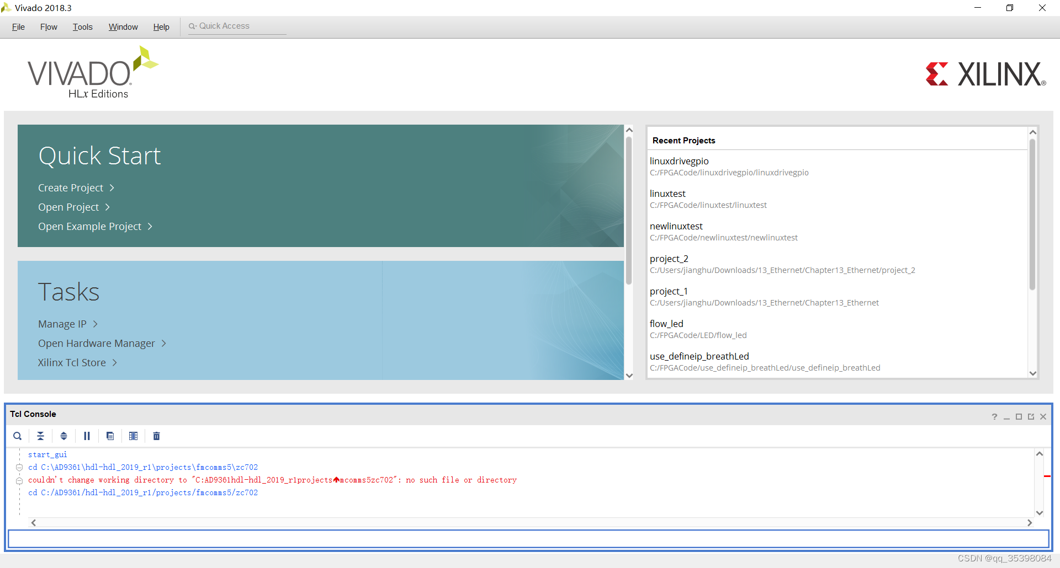Click the start_gui command in the console
The width and height of the screenshot is (1060, 568).
pyautogui.click(x=47, y=455)
